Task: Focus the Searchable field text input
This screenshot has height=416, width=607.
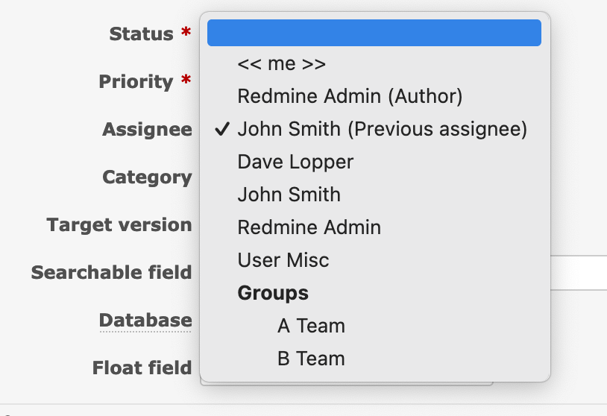Action: click(579, 273)
